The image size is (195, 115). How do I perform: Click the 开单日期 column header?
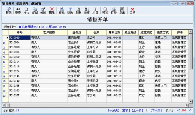coord(114,33)
